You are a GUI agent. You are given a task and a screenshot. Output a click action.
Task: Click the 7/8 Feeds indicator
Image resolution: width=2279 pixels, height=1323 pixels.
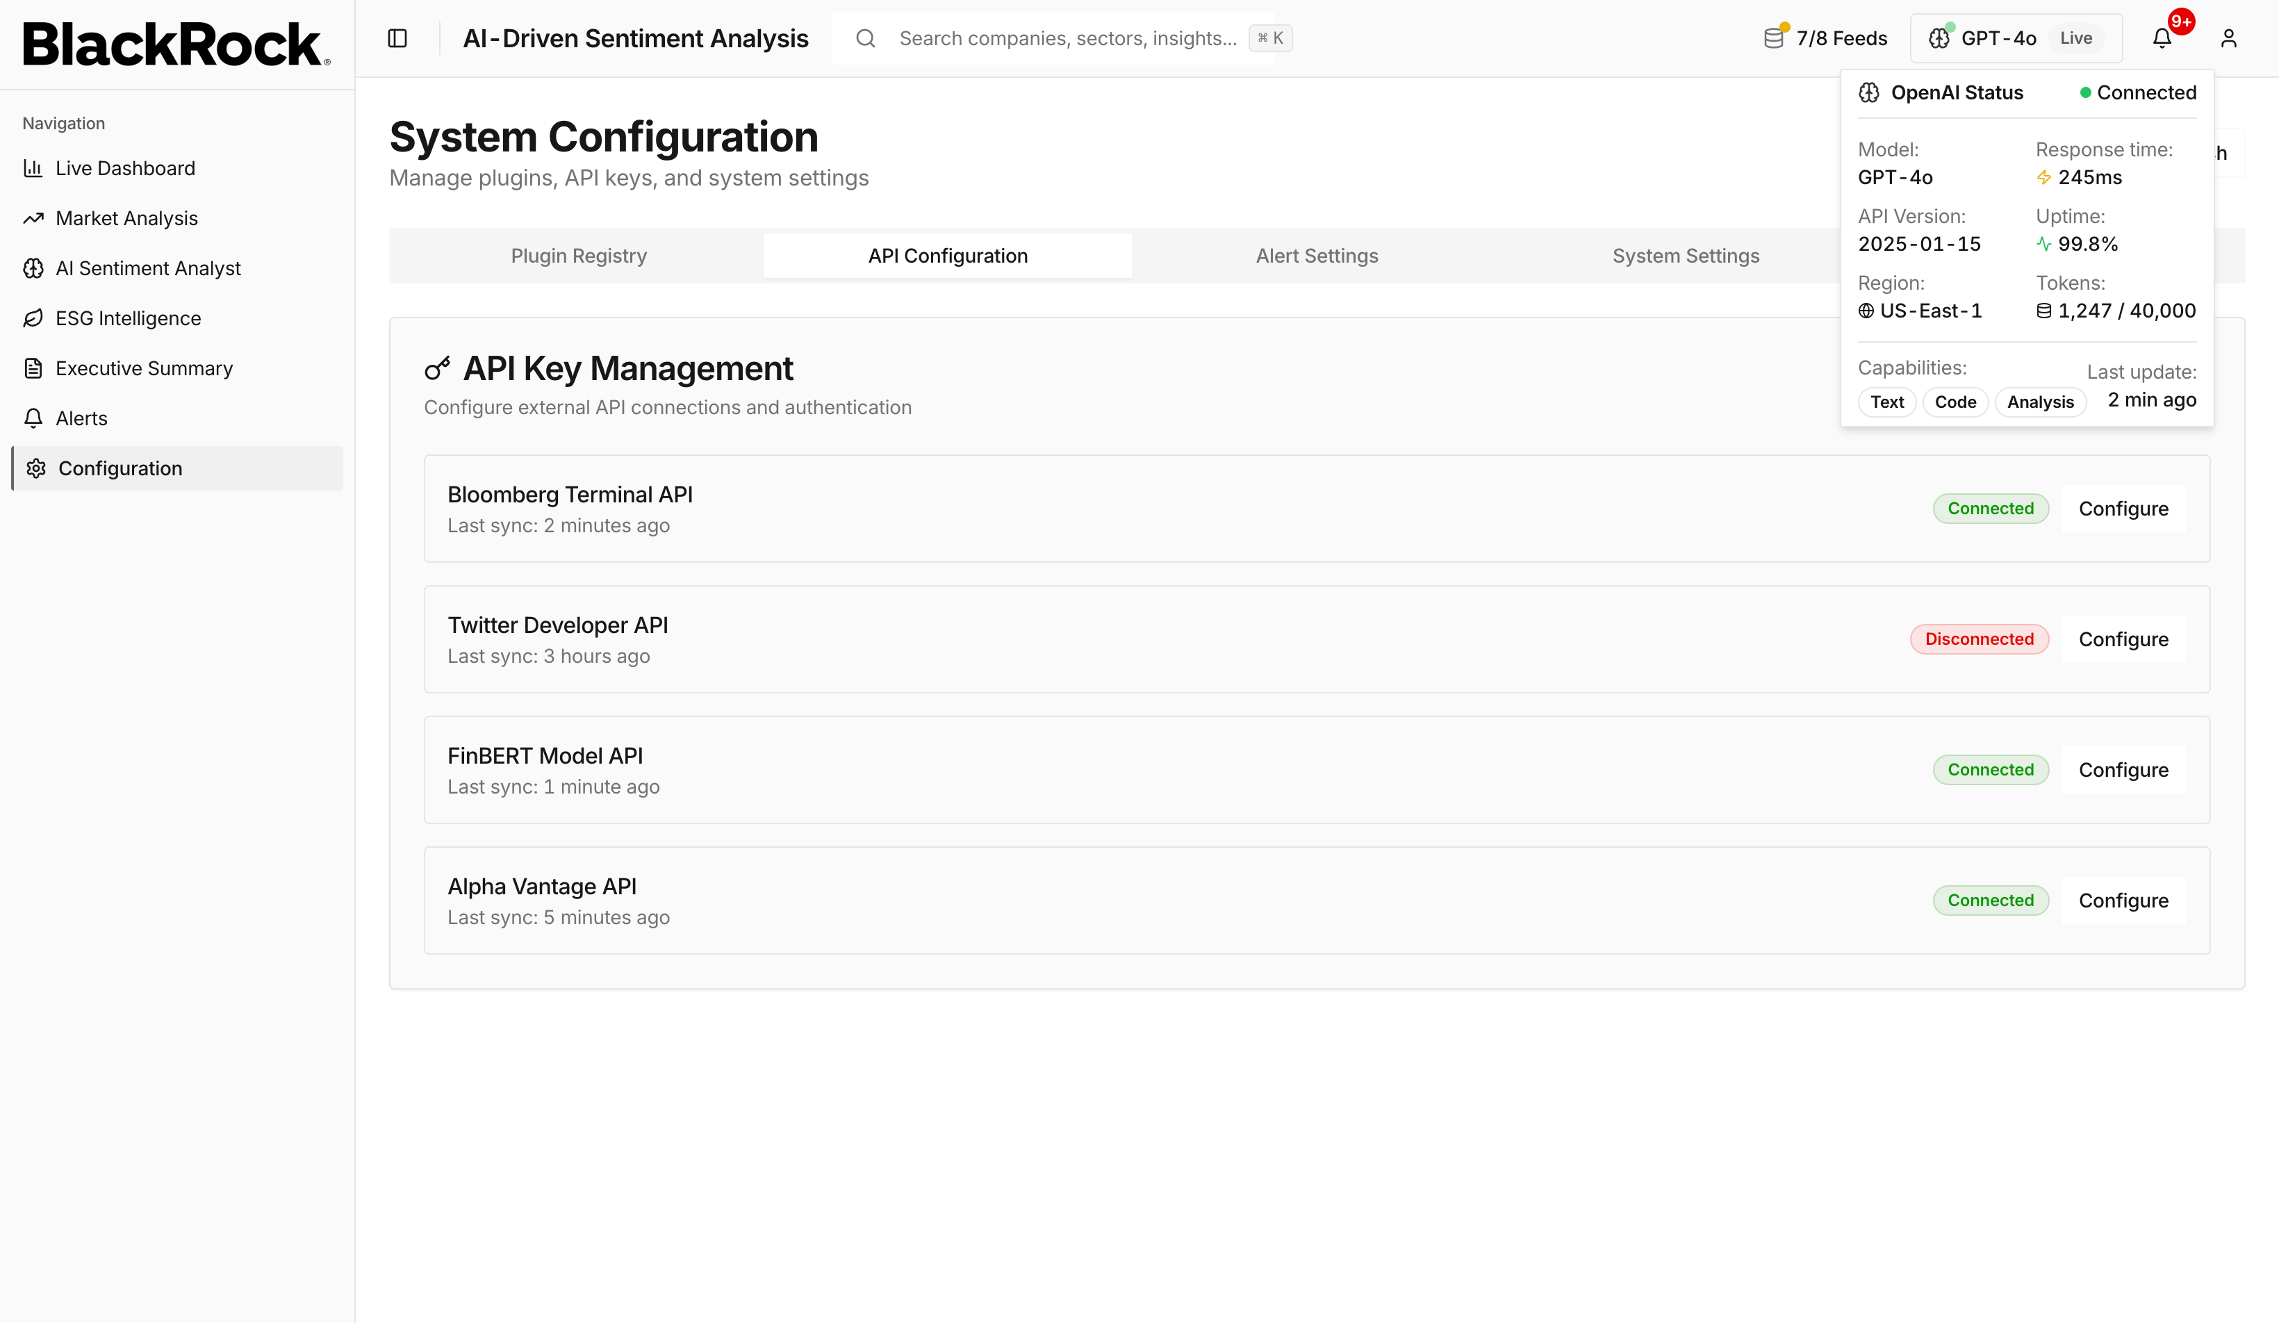1825,38
